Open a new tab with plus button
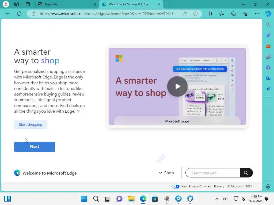The width and height of the screenshot is (274, 205). pos(169,4)
